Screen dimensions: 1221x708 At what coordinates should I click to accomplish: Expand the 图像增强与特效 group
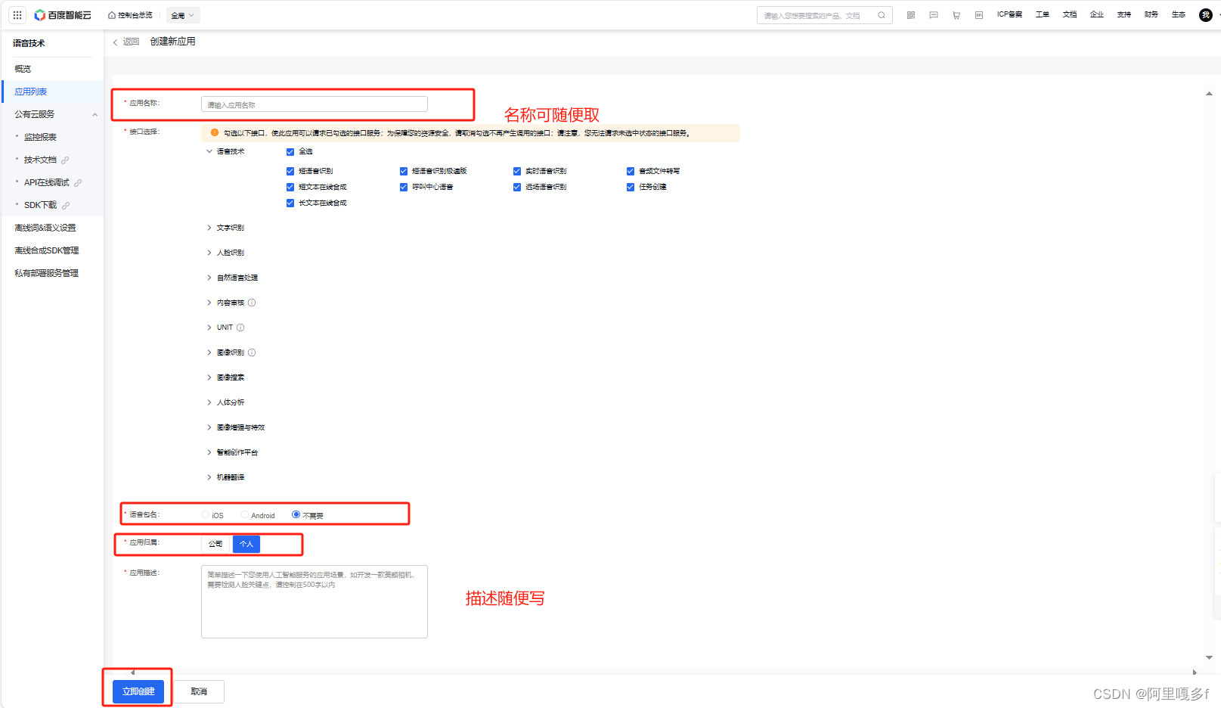(209, 427)
